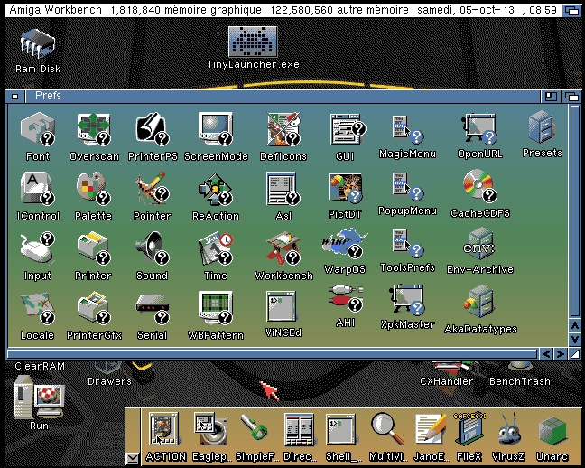Select the Locale map icon
This screenshot has height=468, width=585.
[x=38, y=308]
